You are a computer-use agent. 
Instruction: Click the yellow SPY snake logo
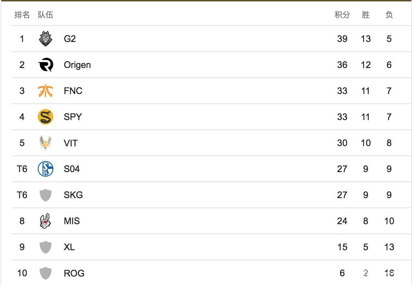[x=45, y=117]
